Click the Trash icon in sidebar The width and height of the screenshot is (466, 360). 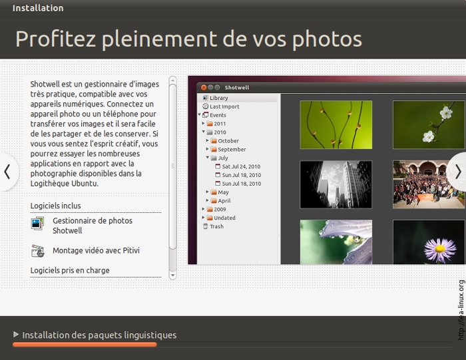click(205, 226)
